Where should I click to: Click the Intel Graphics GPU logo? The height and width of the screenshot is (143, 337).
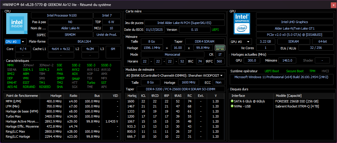point(242,23)
